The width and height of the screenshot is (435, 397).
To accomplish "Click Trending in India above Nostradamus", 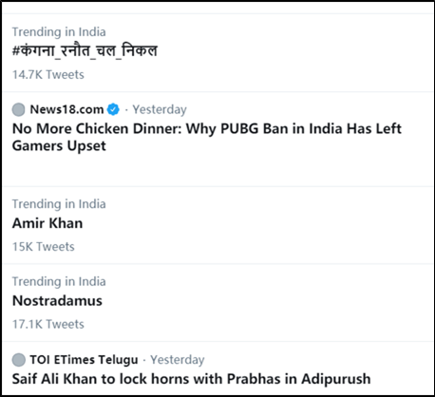I will pos(59,282).
